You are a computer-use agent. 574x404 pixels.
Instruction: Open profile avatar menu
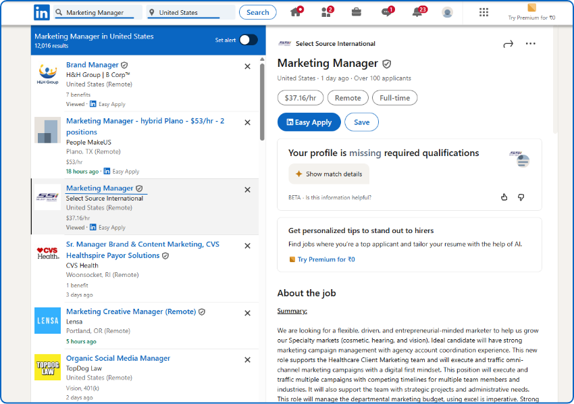pos(447,12)
